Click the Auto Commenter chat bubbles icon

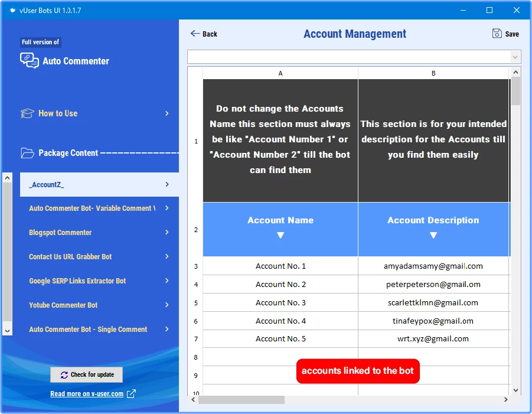click(30, 61)
